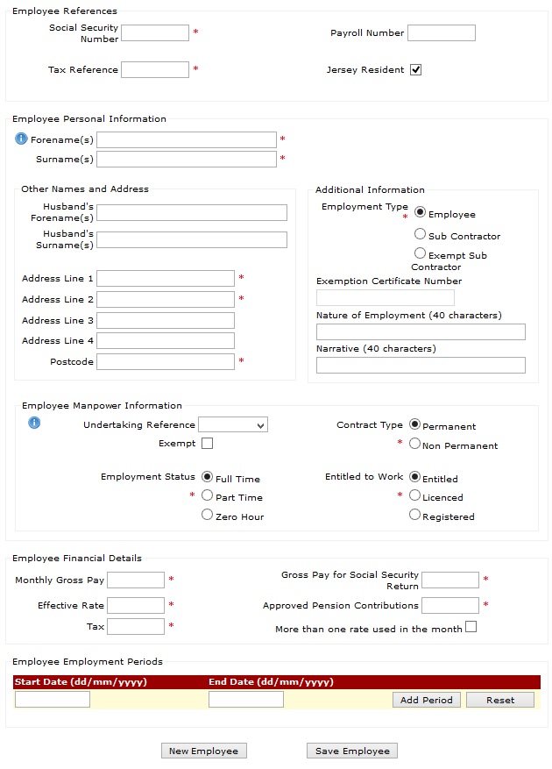Choose Licenced under Entitled to Work
Image resolution: width=552 pixels, height=769 pixels.
tap(414, 495)
